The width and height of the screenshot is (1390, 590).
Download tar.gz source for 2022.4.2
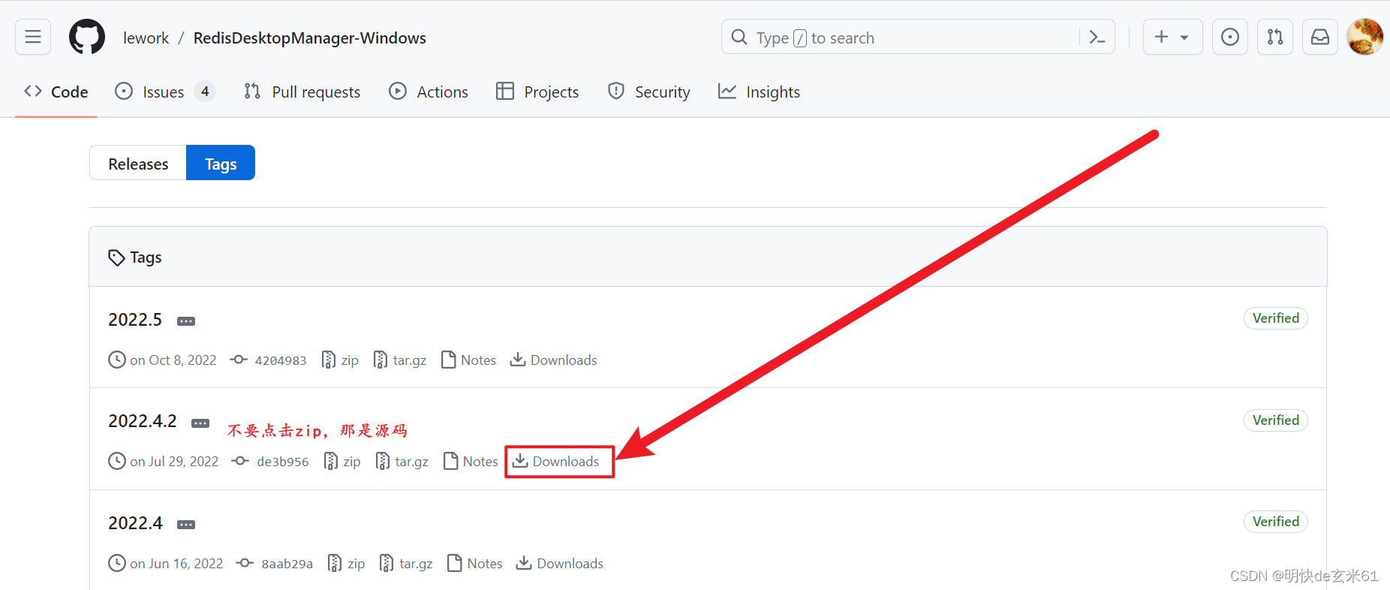coord(402,462)
